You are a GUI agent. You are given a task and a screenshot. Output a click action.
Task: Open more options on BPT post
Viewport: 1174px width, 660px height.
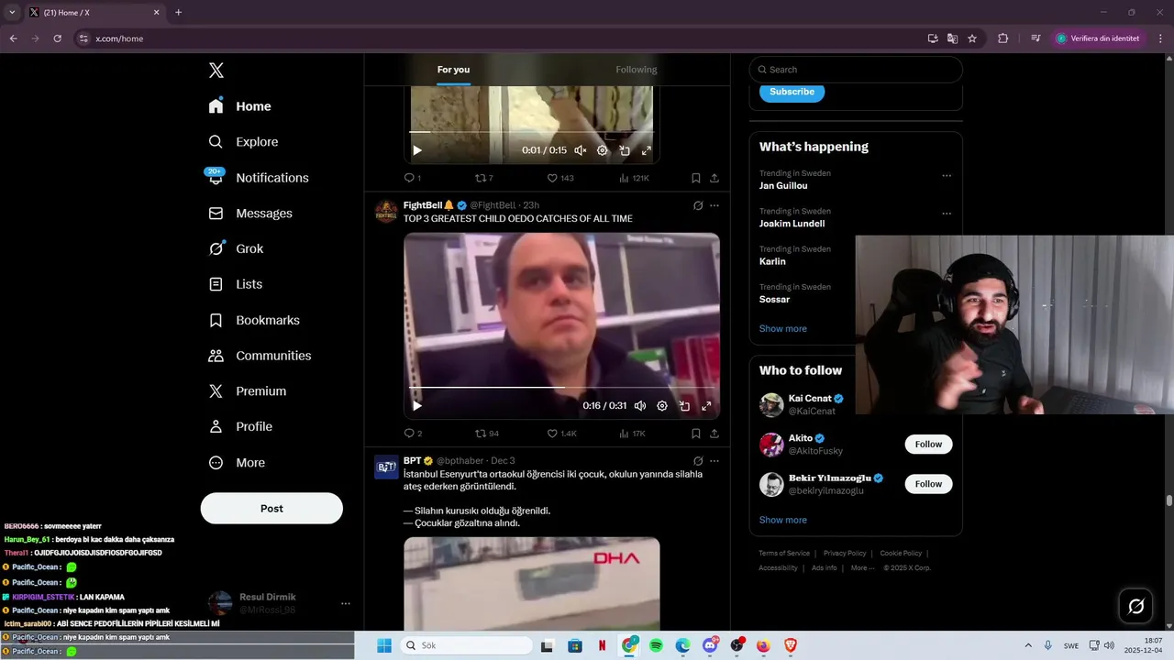(714, 461)
